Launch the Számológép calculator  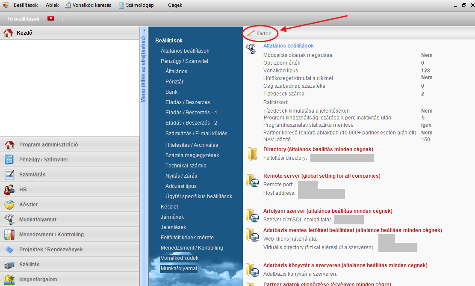click(x=136, y=5)
